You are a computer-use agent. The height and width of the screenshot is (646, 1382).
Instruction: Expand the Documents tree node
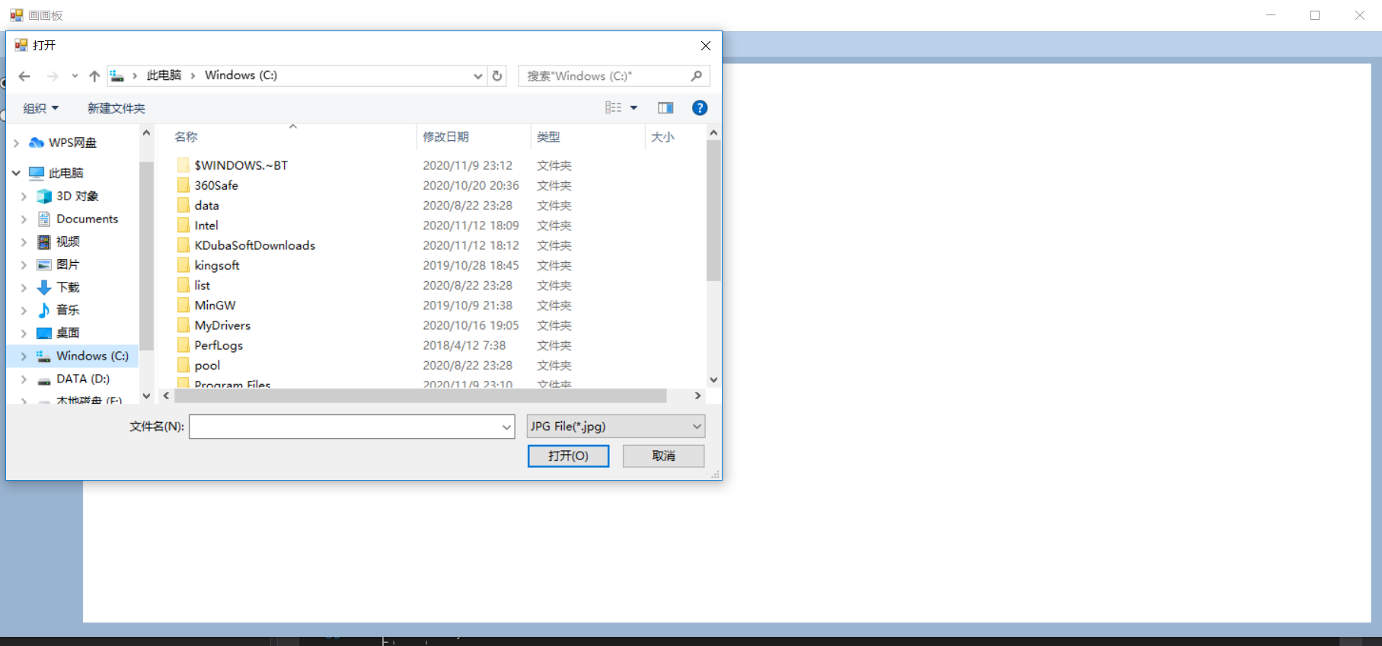[24, 219]
